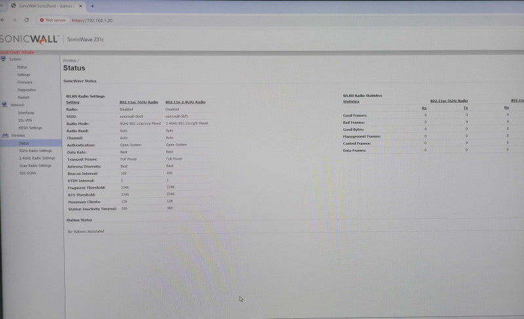The image size is (524, 319).
Task: Click the Antenna Diversity row label
Action: [84, 166]
